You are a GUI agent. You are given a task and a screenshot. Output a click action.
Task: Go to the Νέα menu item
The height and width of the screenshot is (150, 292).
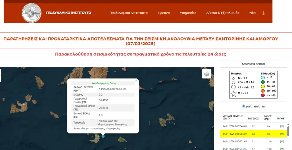point(252,13)
